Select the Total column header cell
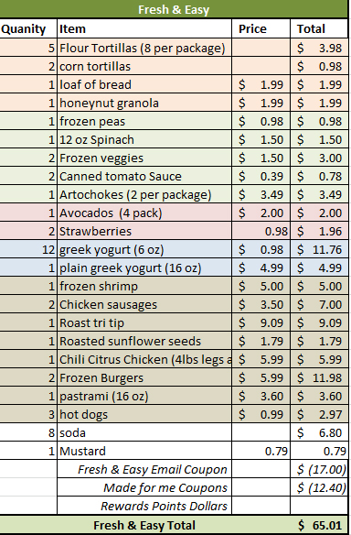351x535 pixels. point(319,28)
